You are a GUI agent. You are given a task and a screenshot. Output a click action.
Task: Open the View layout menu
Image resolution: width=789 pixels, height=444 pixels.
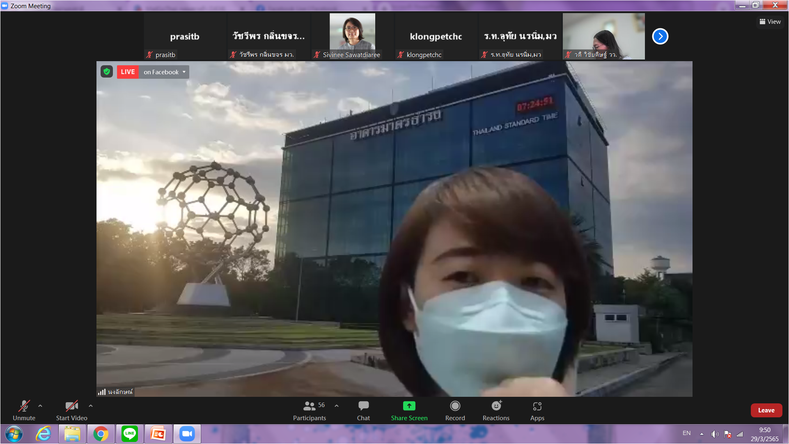(x=770, y=22)
